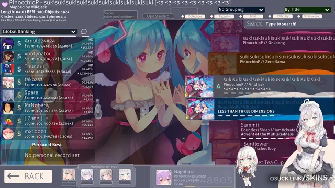Click the Zero-Sama beatmap thumbnail
This screenshot has height=188, width=335.
pos(222,64)
